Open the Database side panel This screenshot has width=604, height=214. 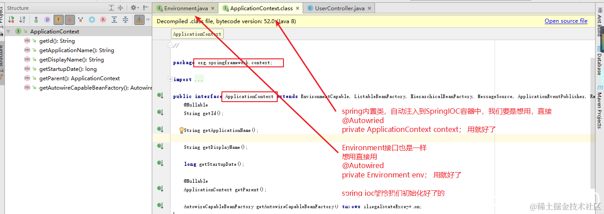coord(600,61)
